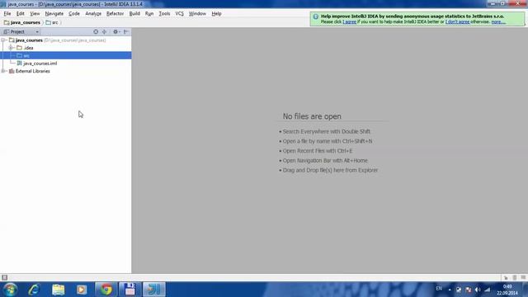528x297 pixels.
Task: Click the monitor tray icon beside the flag
Action: (x=459, y=290)
